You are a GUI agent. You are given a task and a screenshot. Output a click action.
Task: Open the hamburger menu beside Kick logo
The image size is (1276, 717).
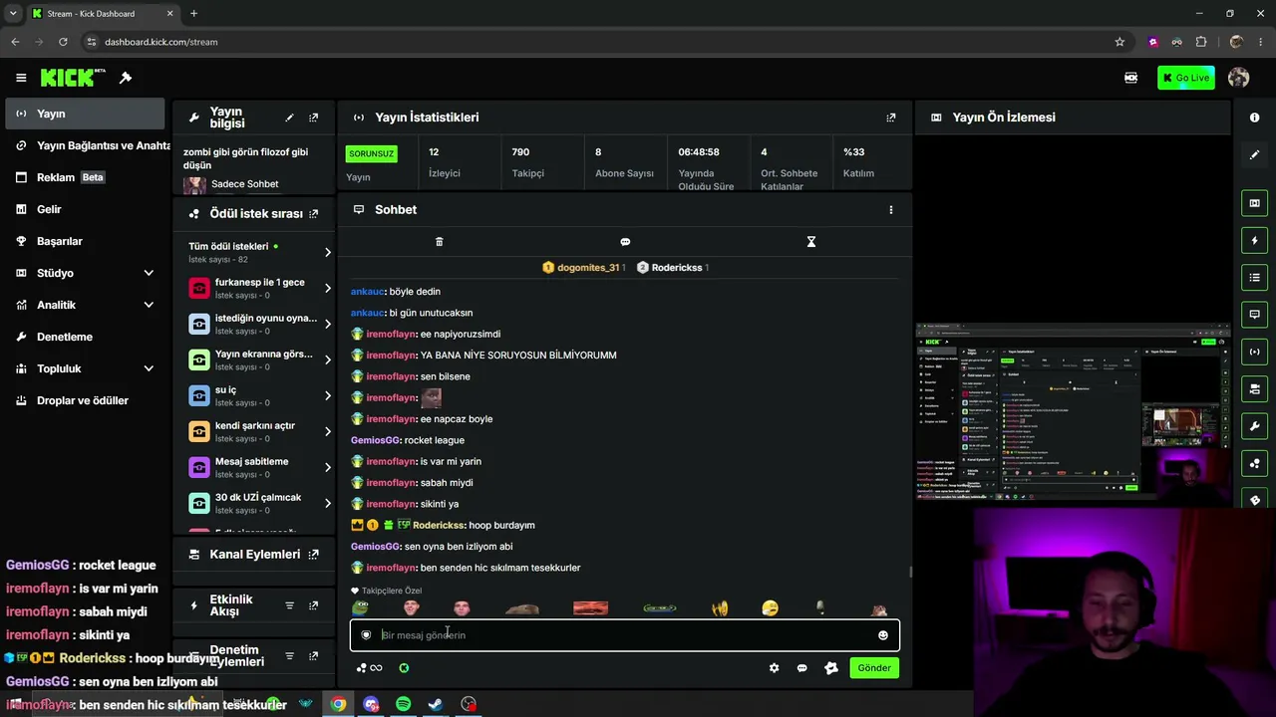click(x=21, y=78)
